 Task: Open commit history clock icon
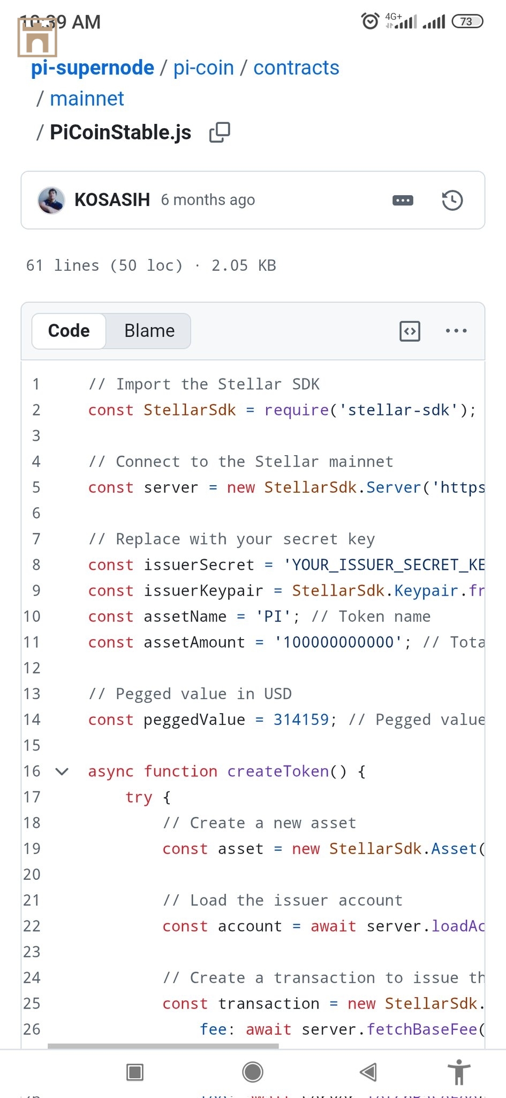coord(452,201)
